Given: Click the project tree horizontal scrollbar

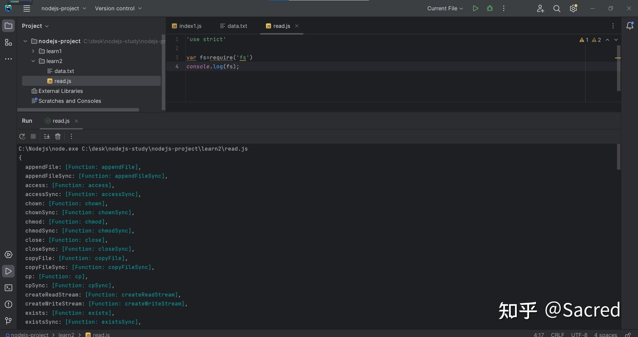Looking at the screenshot, I should [x=78, y=110].
